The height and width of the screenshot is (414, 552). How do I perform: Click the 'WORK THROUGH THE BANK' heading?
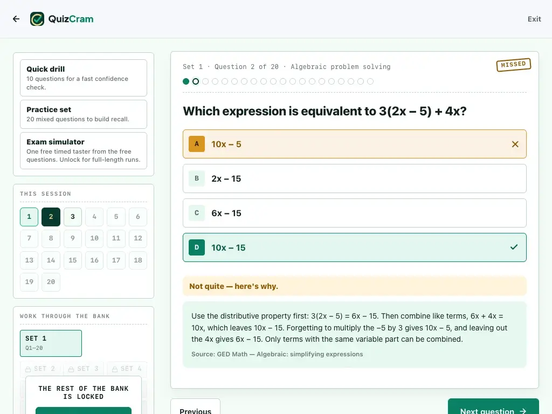65,316
